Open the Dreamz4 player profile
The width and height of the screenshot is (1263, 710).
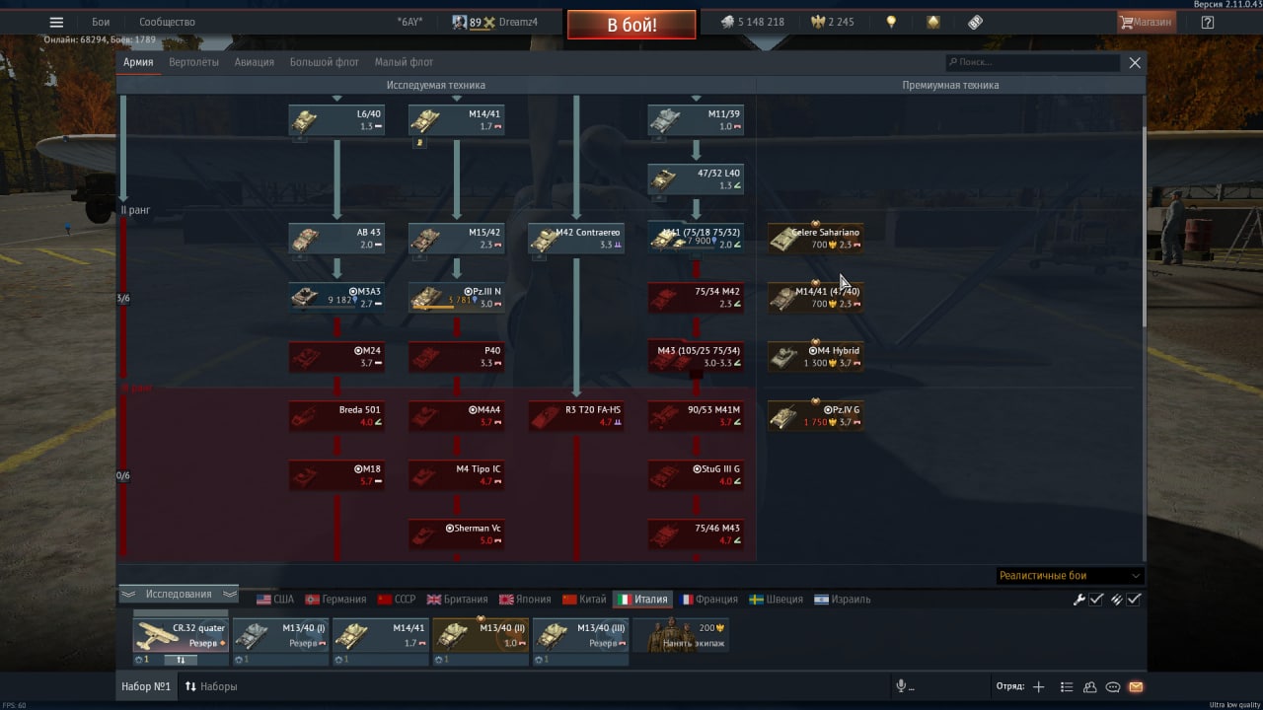pos(520,22)
